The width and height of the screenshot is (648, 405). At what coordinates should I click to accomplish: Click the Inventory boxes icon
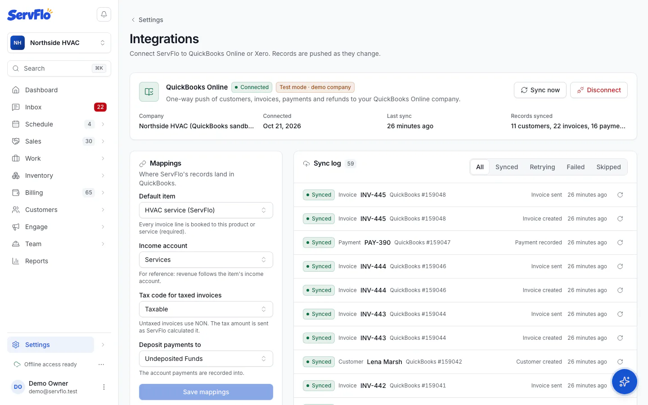click(x=16, y=175)
